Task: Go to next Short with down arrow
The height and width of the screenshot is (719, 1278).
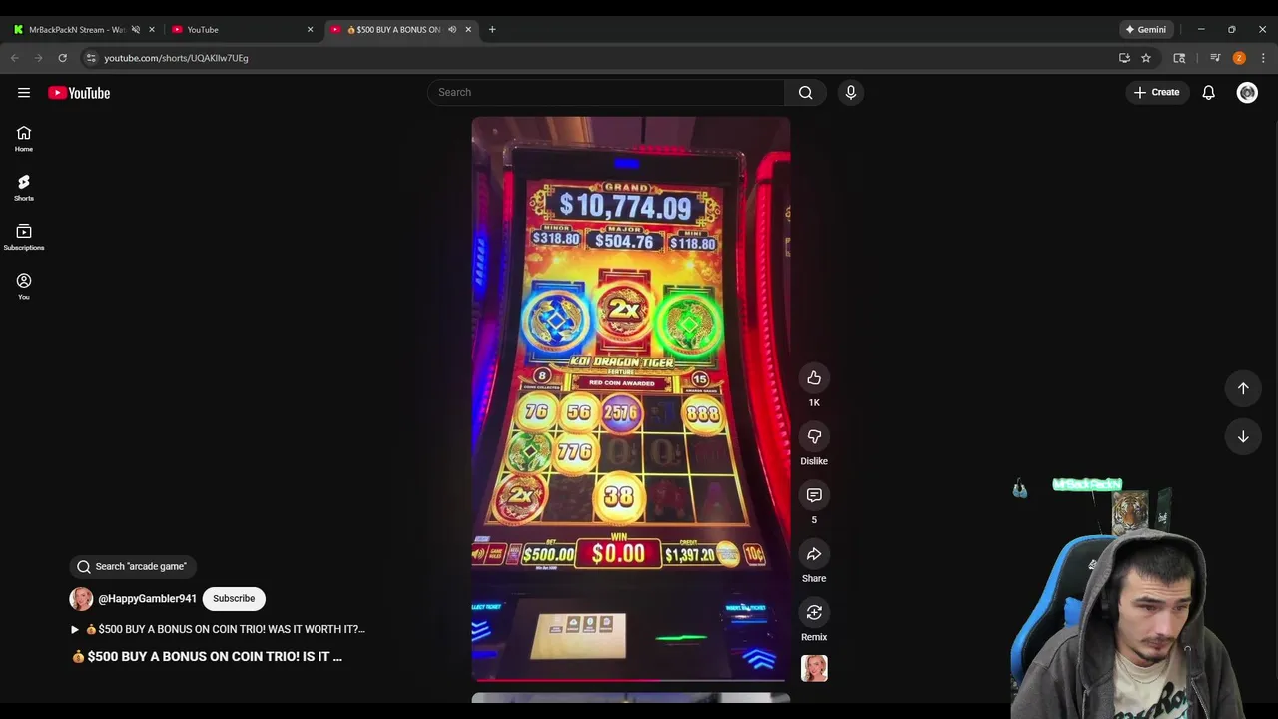Action: (1243, 436)
